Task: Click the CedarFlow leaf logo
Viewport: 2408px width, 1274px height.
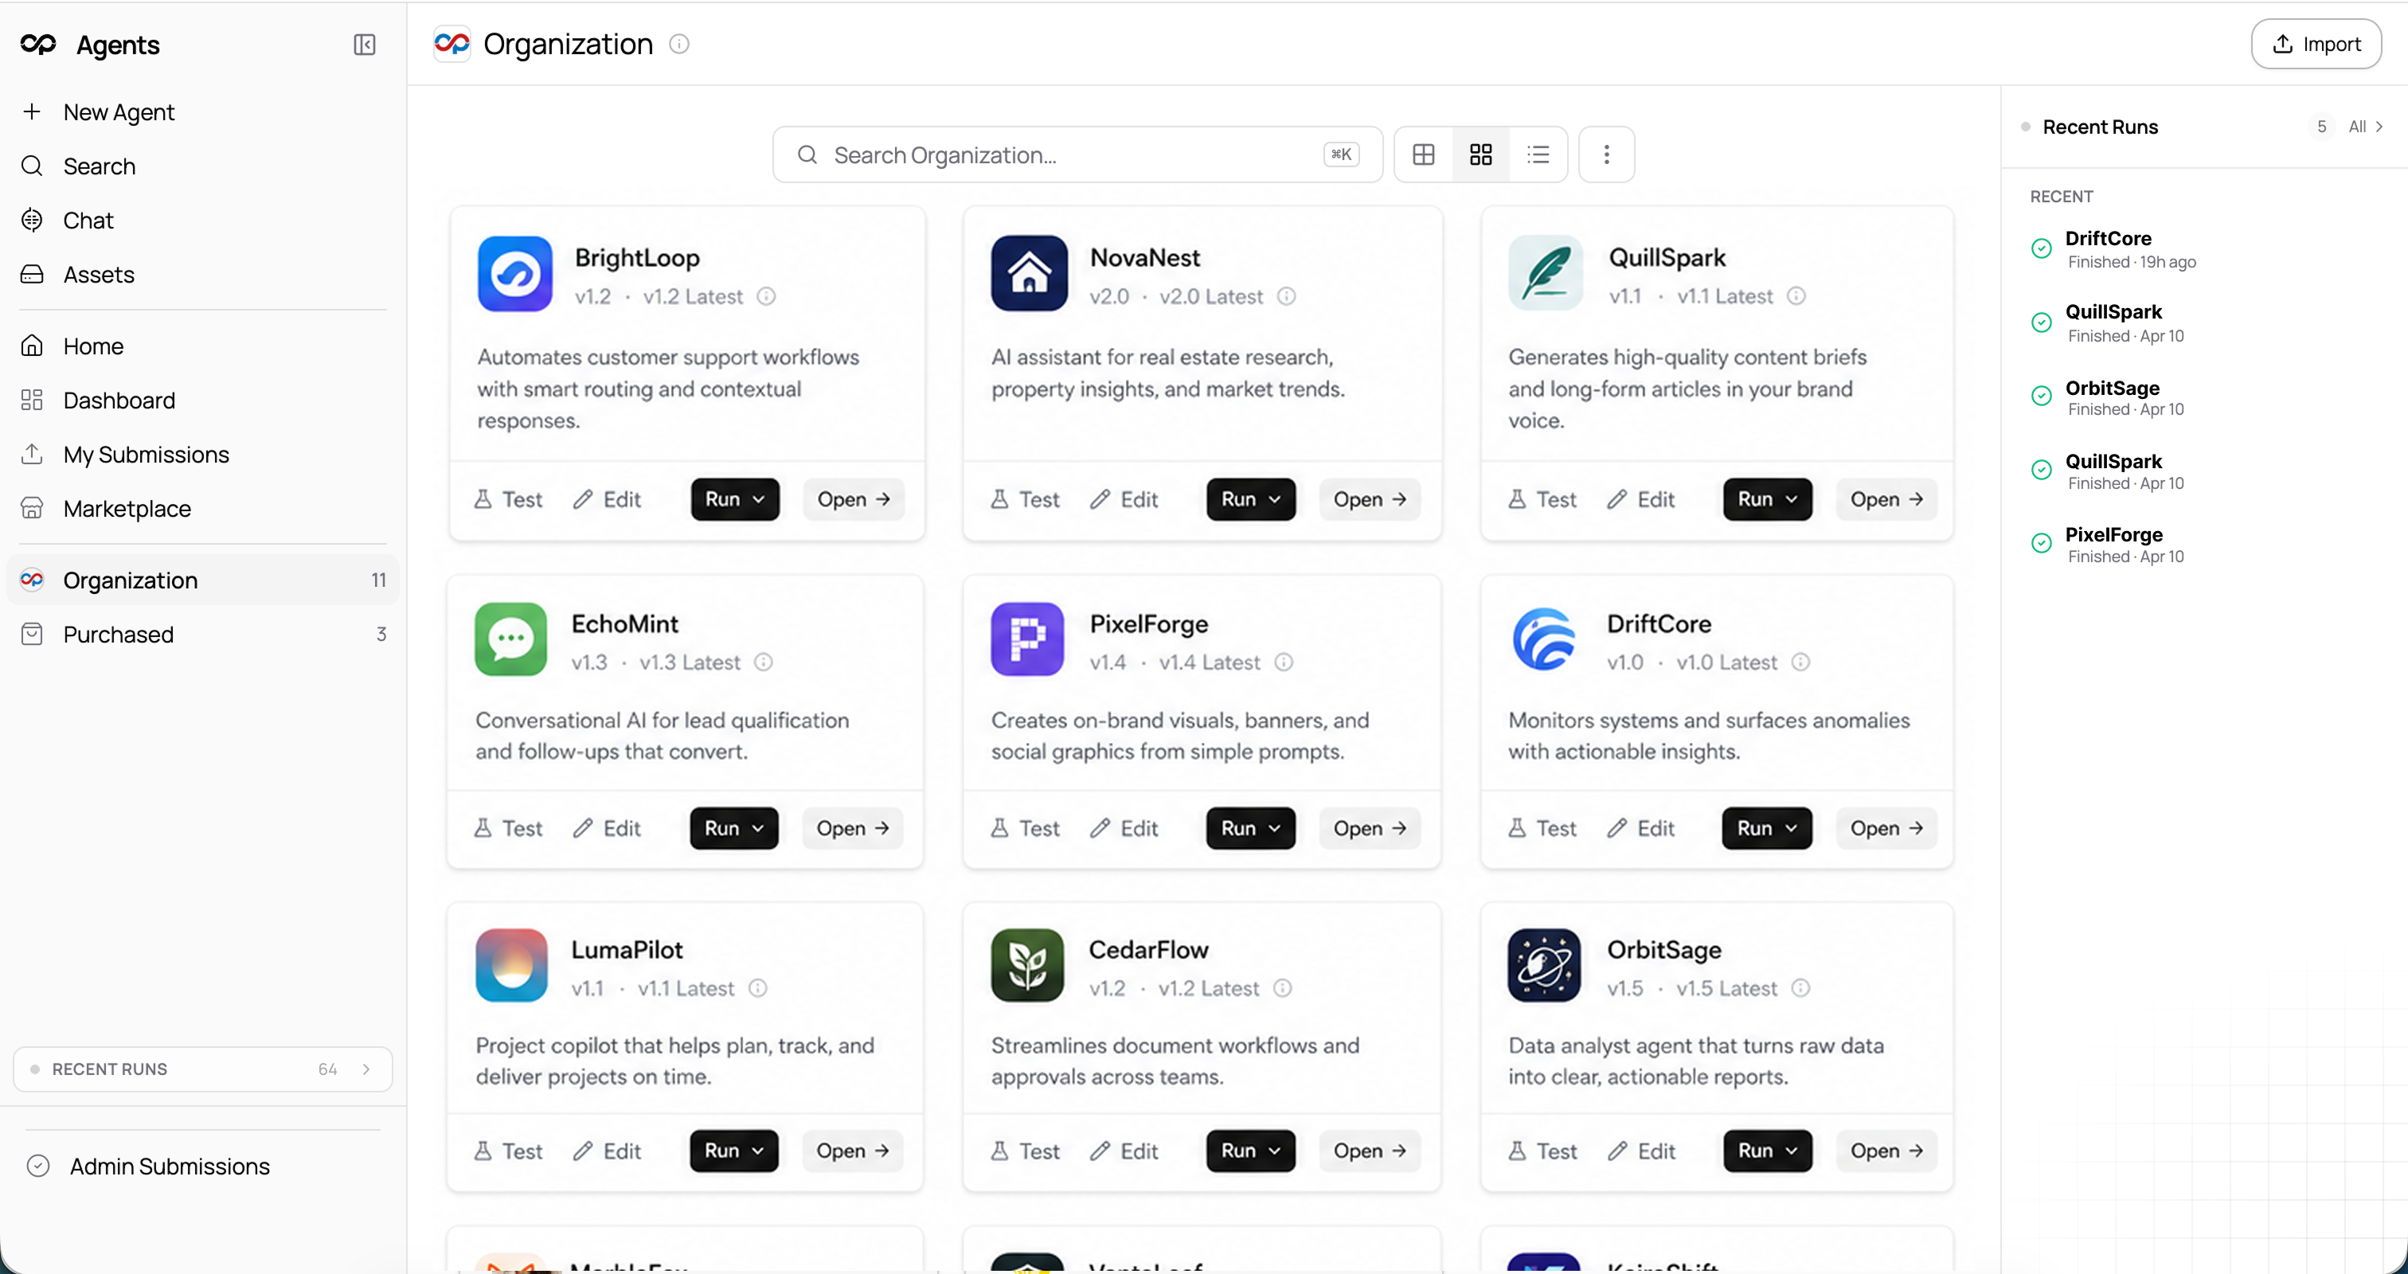Action: [x=1027, y=966]
